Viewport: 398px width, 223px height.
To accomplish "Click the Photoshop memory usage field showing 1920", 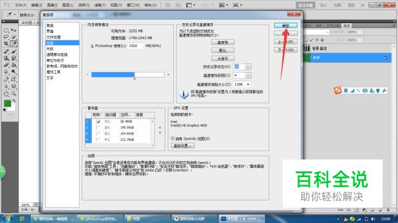I will 135,46.
